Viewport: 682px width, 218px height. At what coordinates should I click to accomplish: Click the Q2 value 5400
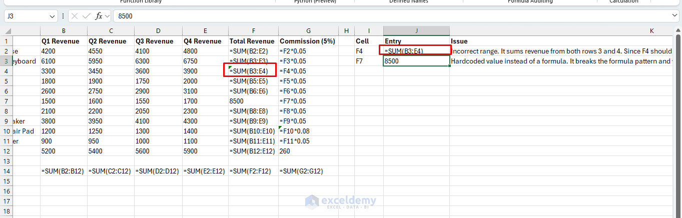pyautogui.click(x=111, y=151)
